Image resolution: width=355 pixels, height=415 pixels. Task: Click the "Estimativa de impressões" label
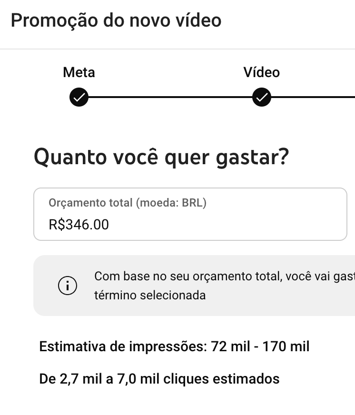click(123, 346)
